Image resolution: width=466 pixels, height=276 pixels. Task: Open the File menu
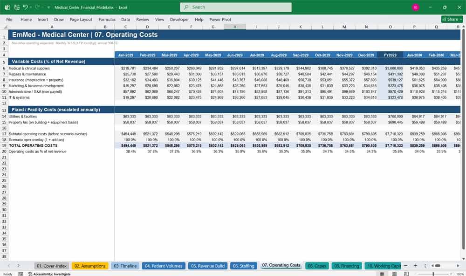9,19
